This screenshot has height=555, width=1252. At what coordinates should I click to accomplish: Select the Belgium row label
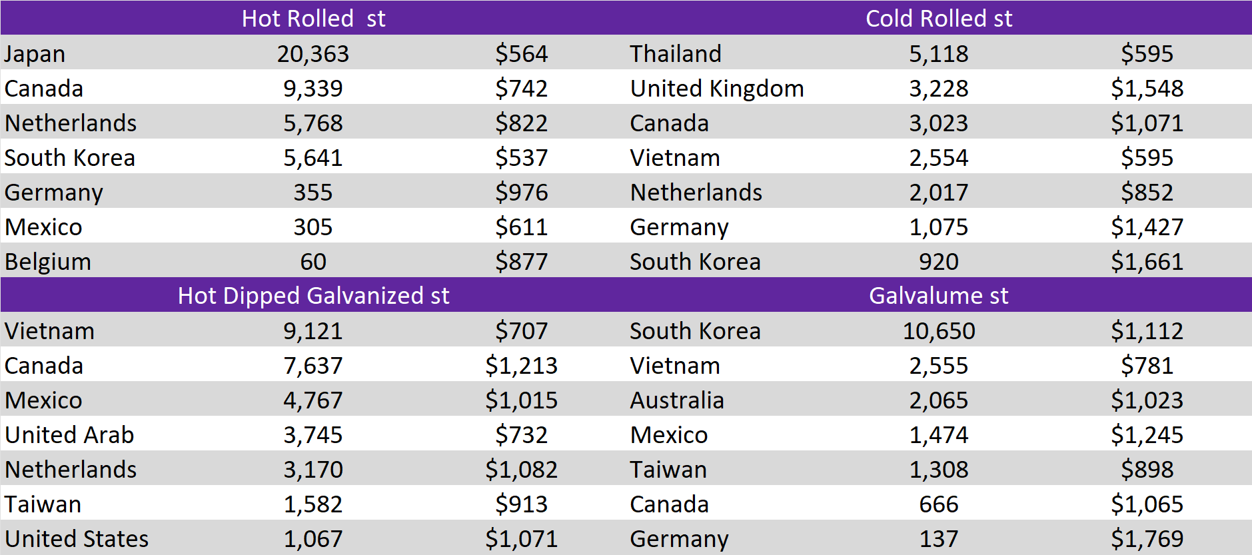coord(48,261)
